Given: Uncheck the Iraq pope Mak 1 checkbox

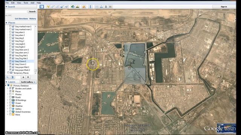Looking at the screenshot, I should (10, 67).
